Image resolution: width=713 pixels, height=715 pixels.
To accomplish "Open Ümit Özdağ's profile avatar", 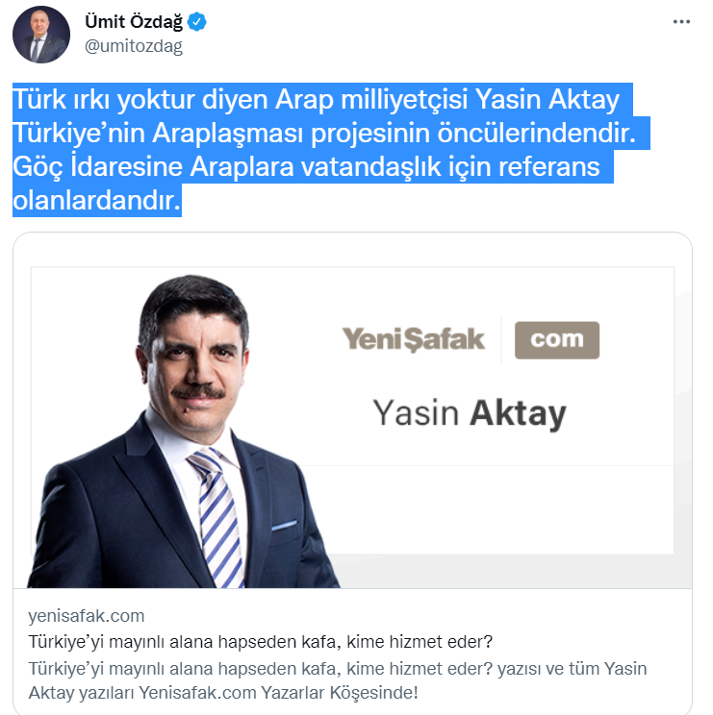I will (x=41, y=35).
